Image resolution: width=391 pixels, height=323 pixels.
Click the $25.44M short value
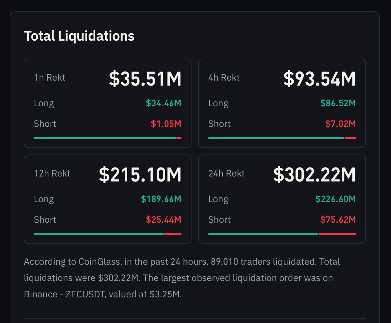click(x=164, y=220)
